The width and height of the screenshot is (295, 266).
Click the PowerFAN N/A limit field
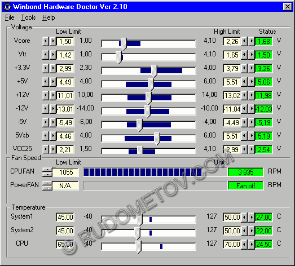[65, 186]
